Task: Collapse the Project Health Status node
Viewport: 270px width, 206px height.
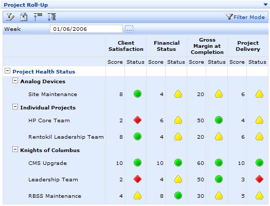Action: [7, 71]
